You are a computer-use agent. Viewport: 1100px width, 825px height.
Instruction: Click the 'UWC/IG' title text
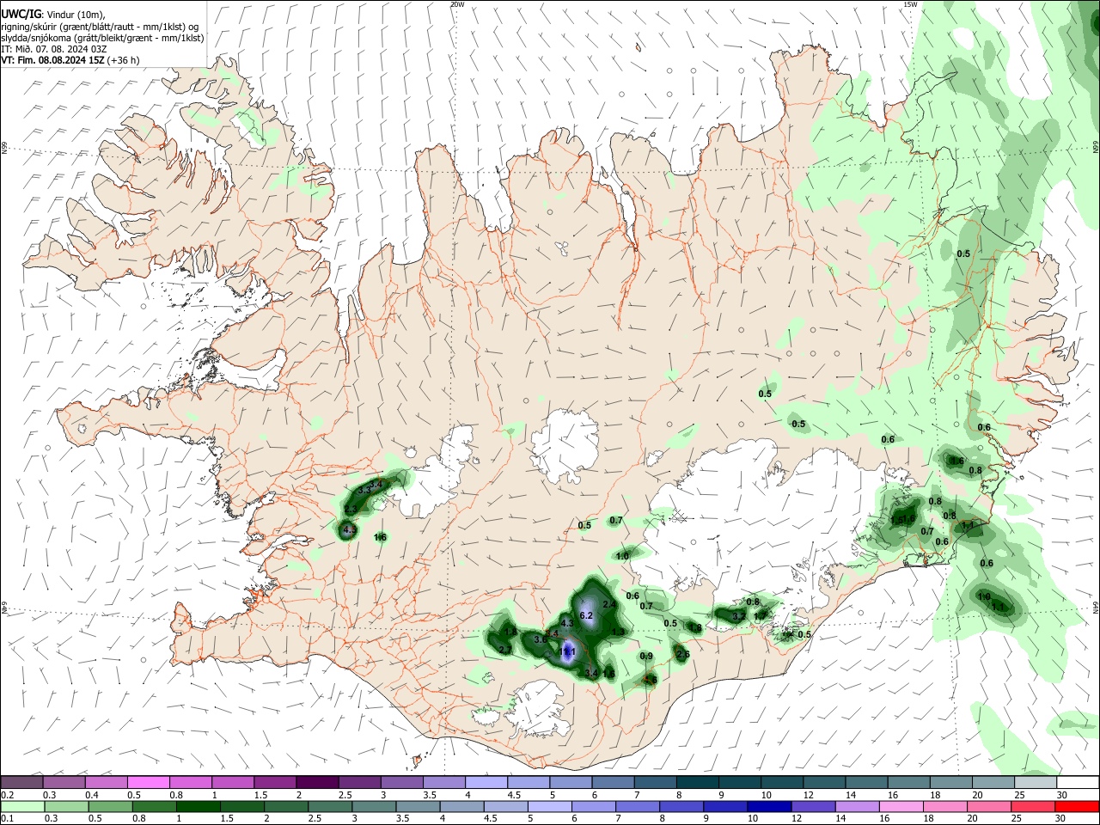(x=20, y=15)
